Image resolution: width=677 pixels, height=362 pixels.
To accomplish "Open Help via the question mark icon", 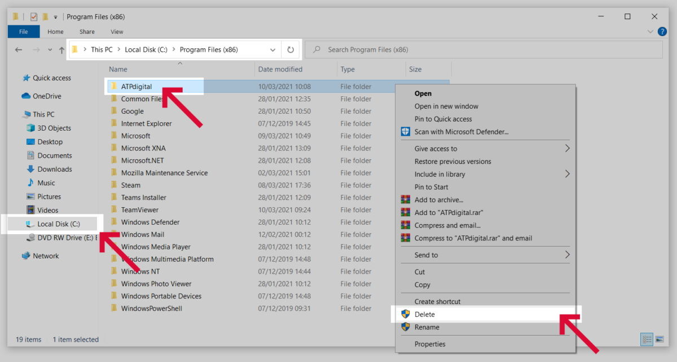I will [x=662, y=32].
